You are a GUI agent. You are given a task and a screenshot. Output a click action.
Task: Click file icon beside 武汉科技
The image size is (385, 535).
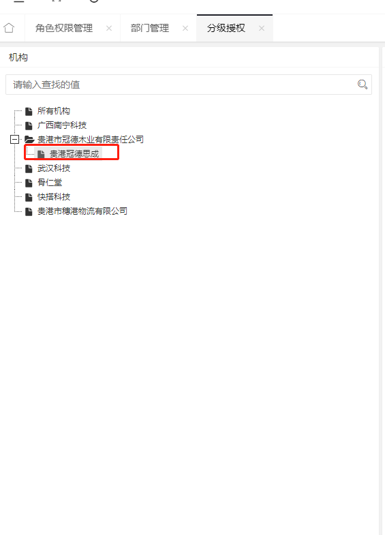point(29,168)
